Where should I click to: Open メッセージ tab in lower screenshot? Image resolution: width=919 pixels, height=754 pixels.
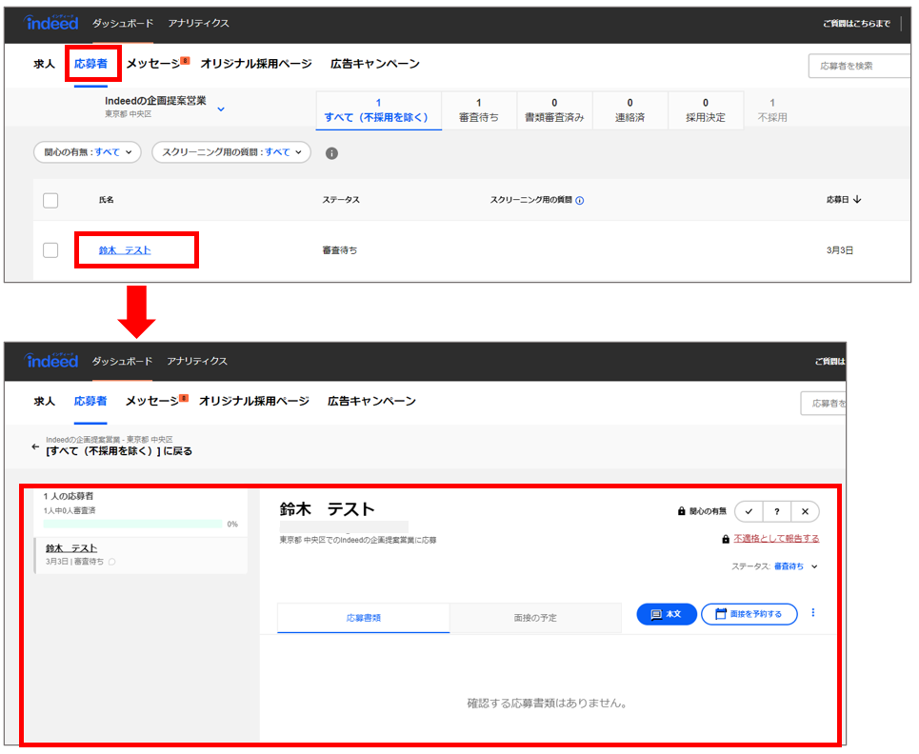(151, 402)
